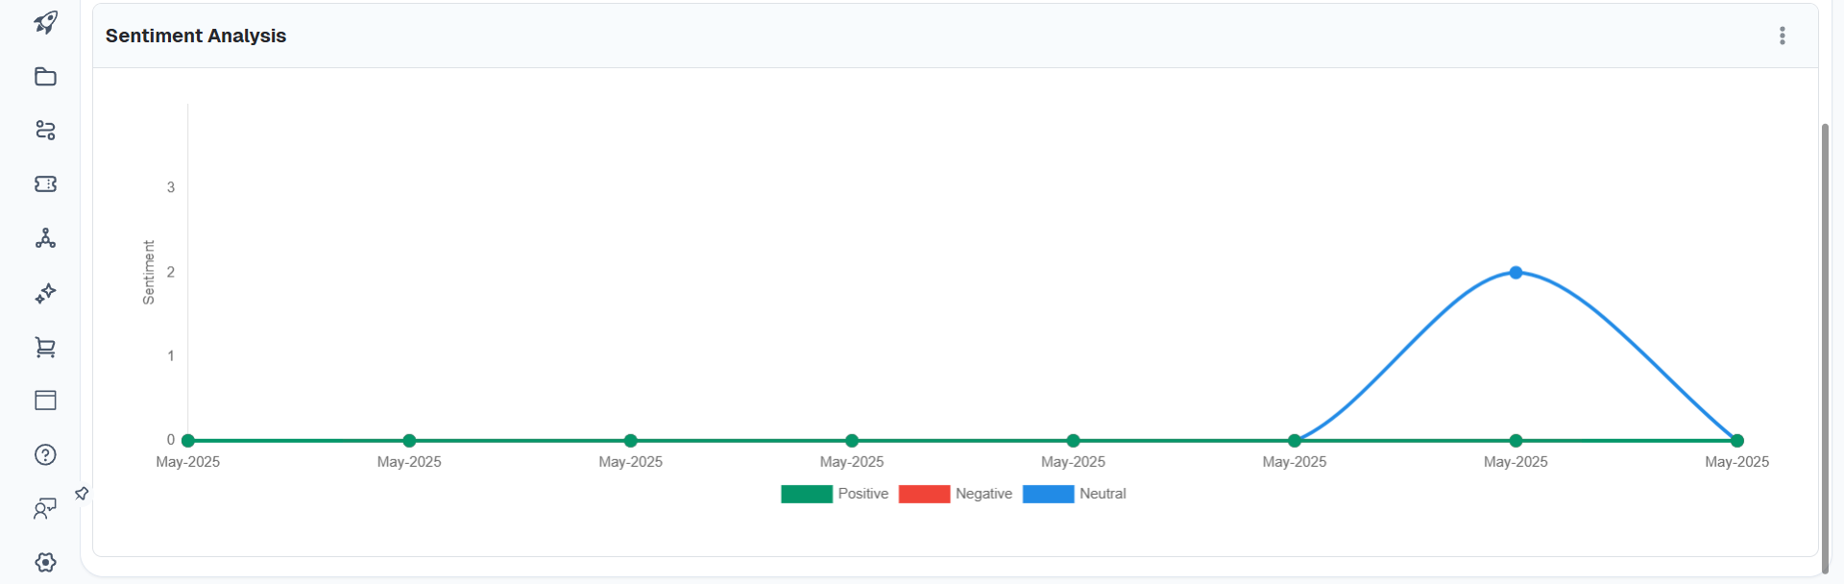Viewport: 1844px width, 584px height.
Task: Open the Sentiment Analysis three-dot menu
Action: pyautogui.click(x=1782, y=36)
